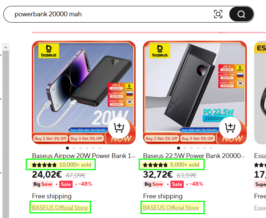Screen dimensions: 266x218
Task: Open Baseus 22.5W Power Bank 20000 title
Action: click(194, 155)
